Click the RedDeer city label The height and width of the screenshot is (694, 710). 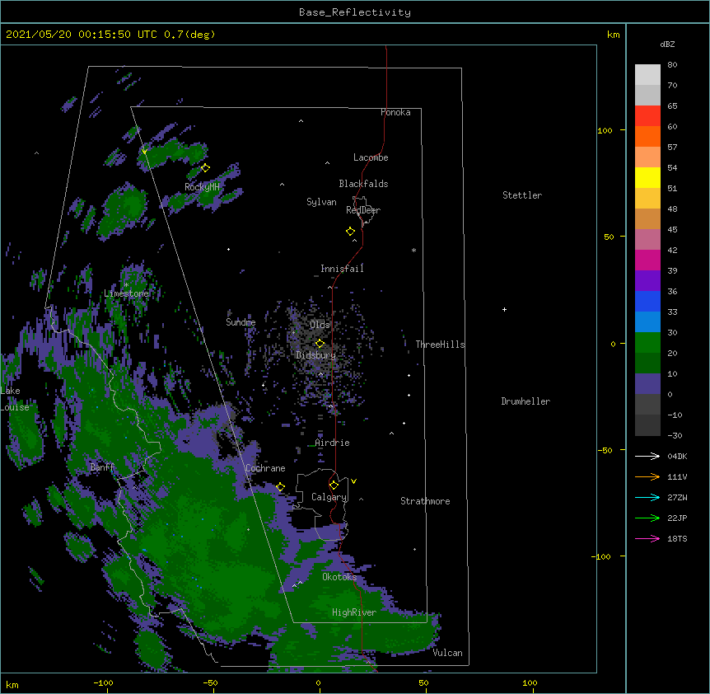click(x=363, y=210)
